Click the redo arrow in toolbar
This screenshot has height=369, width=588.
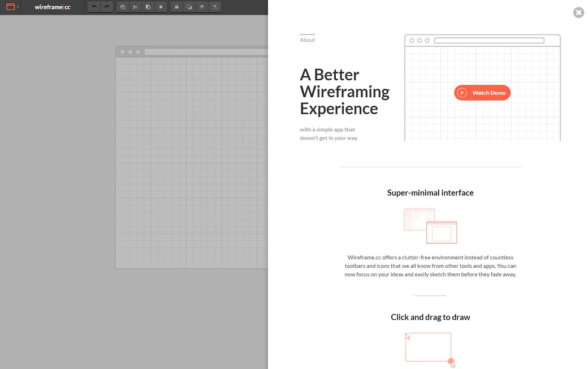pyautogui.click(x=106, y=7)
